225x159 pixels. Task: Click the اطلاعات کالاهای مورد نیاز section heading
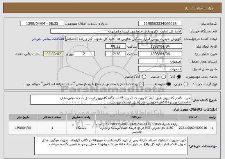click(195, 109)
